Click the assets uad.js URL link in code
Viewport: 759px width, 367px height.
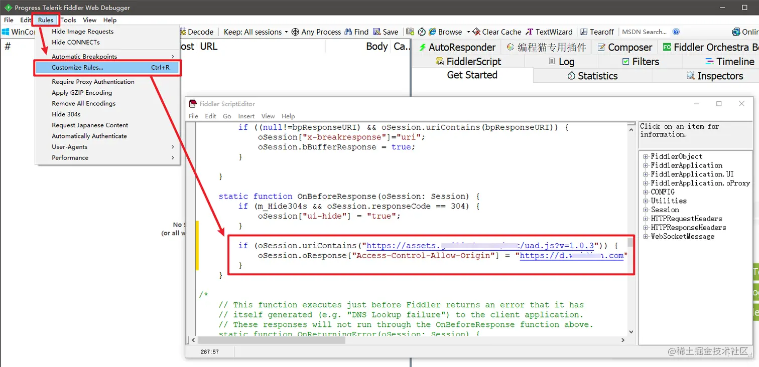pyautogui.click(x=480, y=246)
